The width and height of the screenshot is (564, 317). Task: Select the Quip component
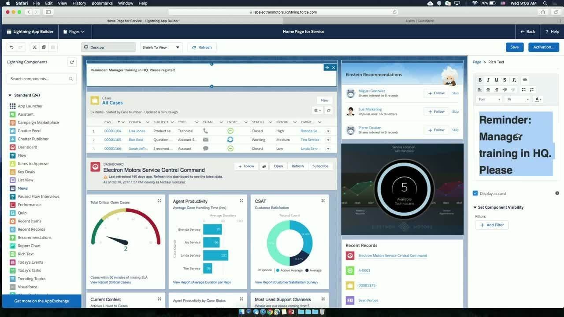point(22,213)
